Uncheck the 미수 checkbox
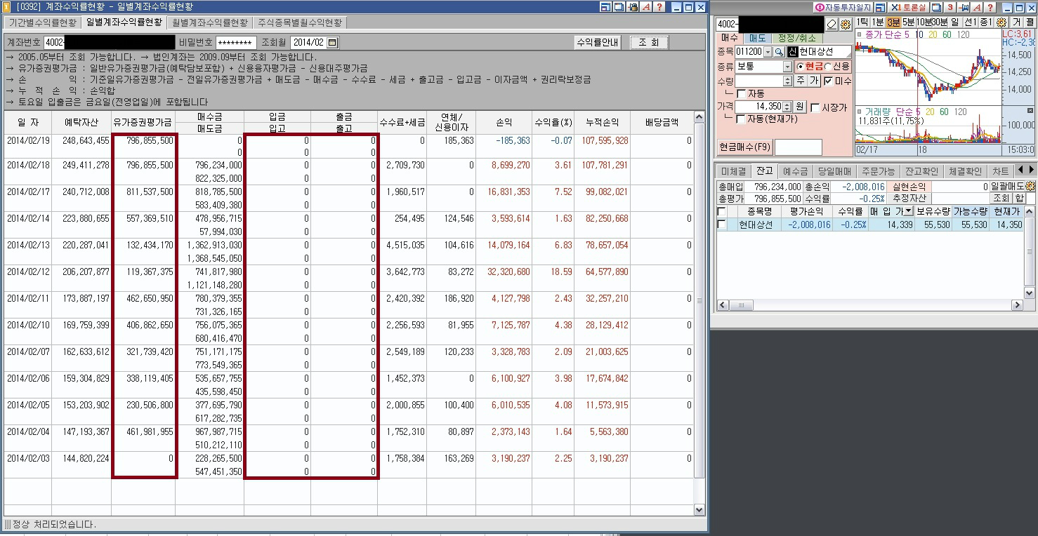Screen dimensions: 1038x536 (828, 81)
